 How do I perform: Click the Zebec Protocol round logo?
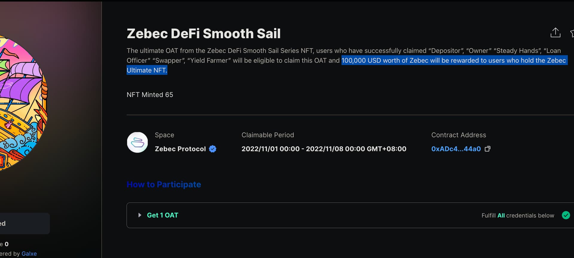(x=137, y=142)
